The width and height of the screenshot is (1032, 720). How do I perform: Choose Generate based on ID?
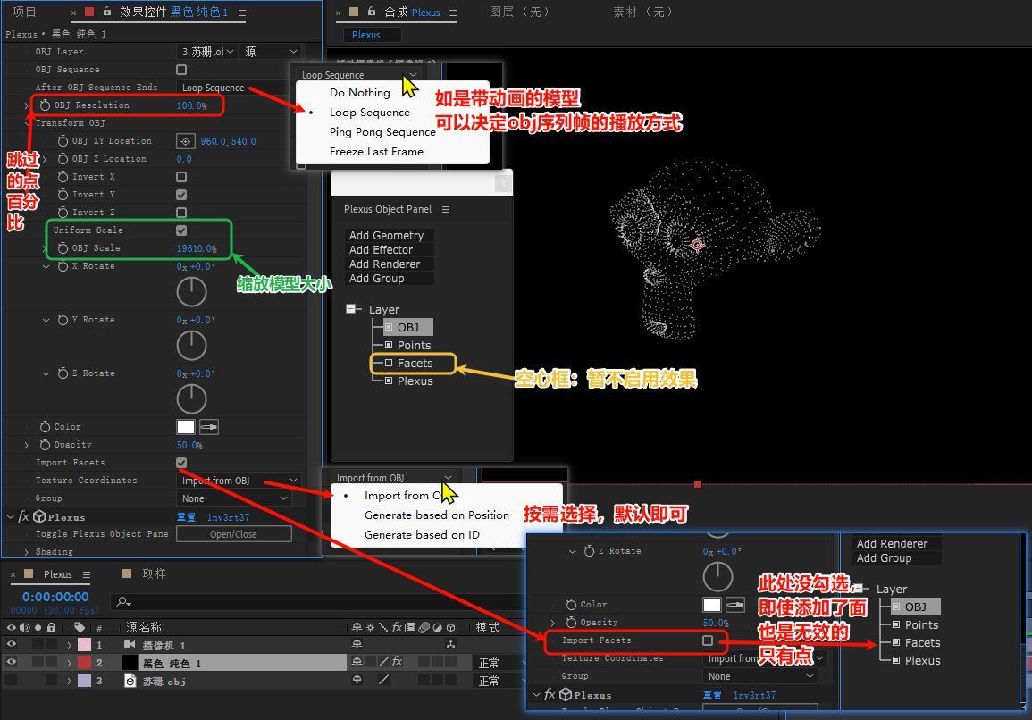(x=422, y=535)
